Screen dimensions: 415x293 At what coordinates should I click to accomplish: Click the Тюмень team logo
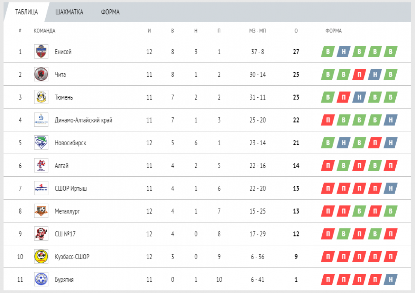41,97
